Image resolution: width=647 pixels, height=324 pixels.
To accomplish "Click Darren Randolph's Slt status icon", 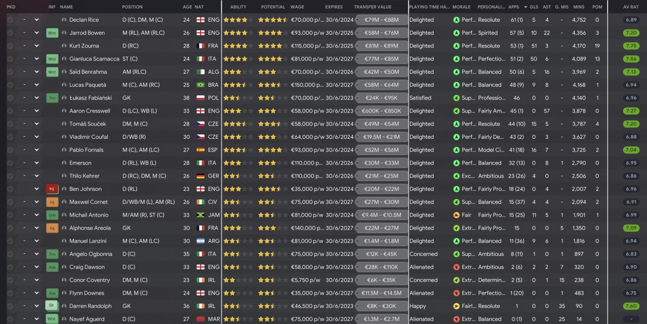I will pos(52,306).
